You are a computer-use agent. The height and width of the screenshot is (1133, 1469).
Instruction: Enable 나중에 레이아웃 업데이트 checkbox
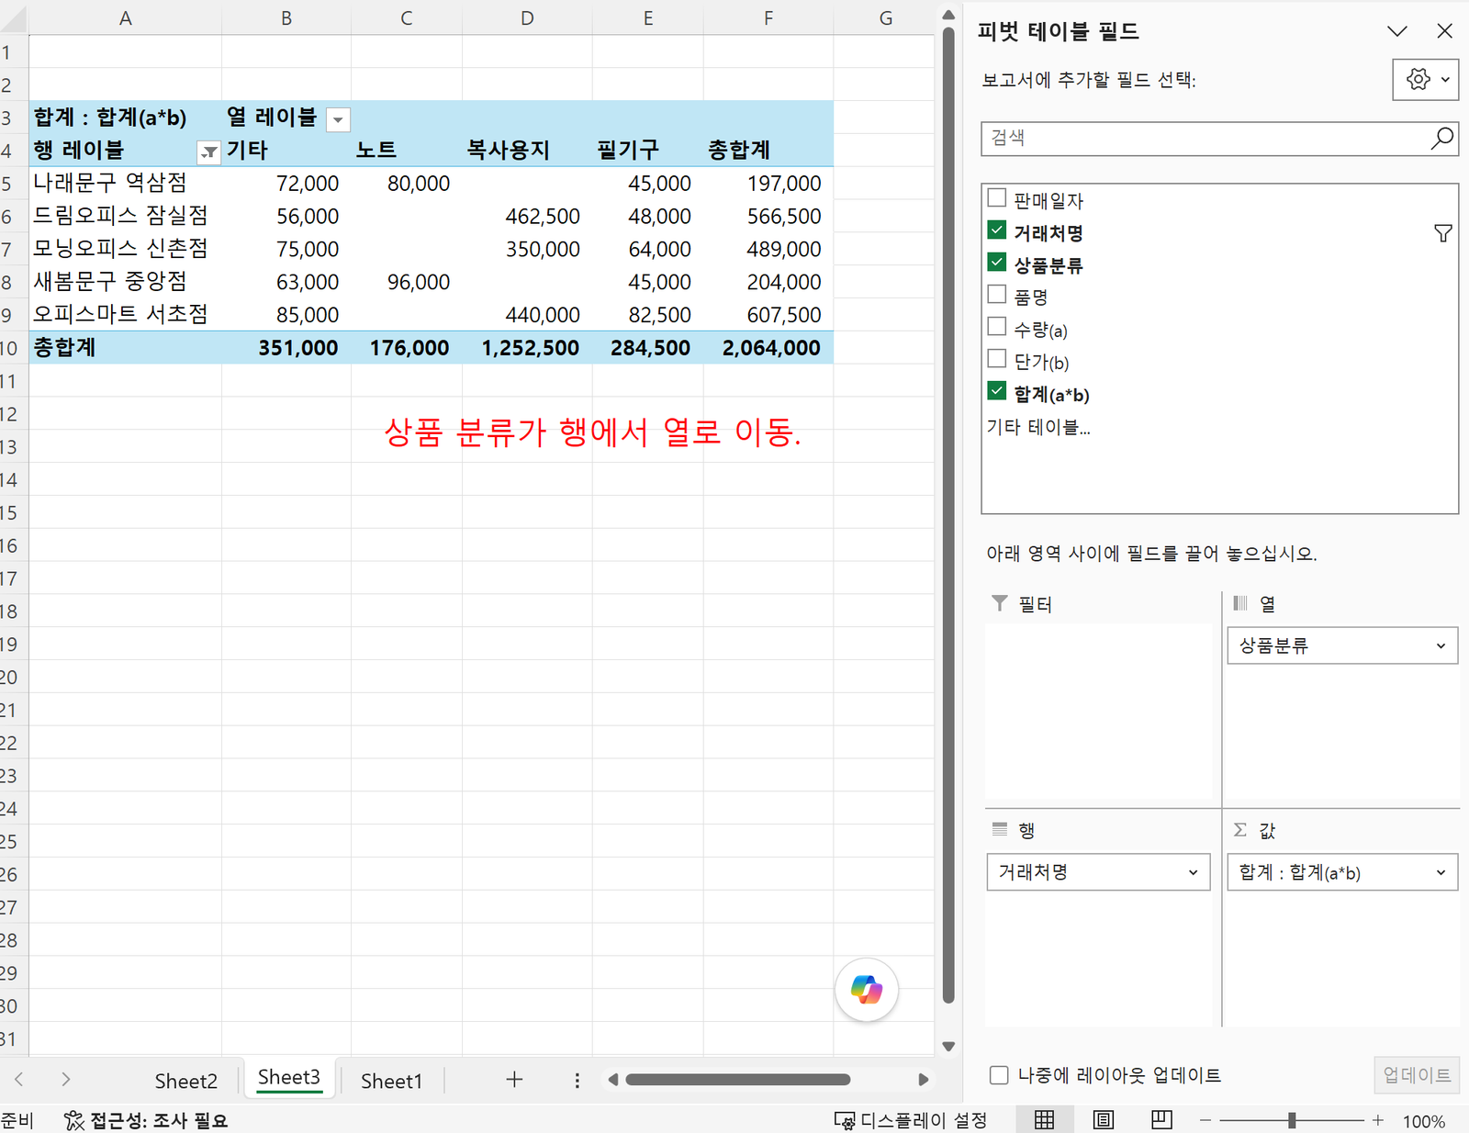point(999,1075)
